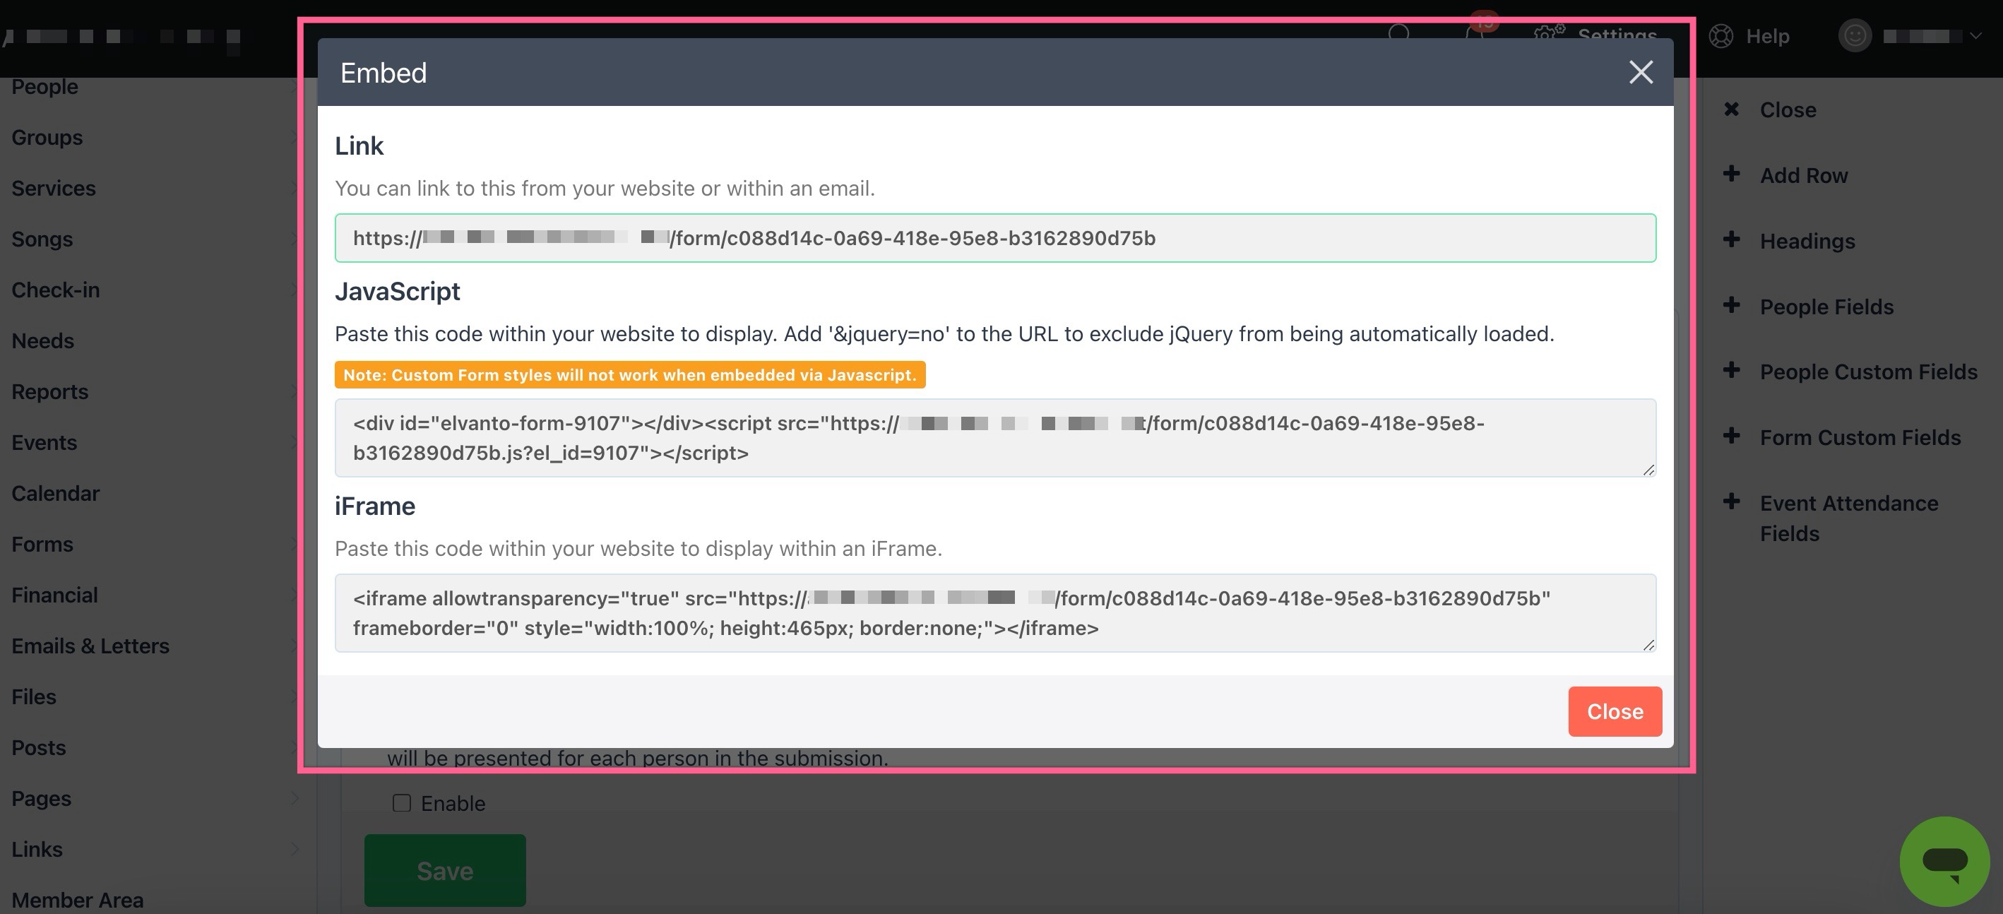Click the green Save button
Image resolution: width=2003 pixels, height=914 pixels.
(445, 870)
